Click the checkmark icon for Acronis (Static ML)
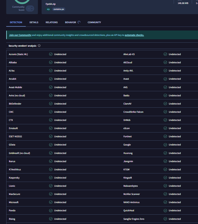Viewport: 198px width, 224px height. pyautogui.click(x=51, y=54)
